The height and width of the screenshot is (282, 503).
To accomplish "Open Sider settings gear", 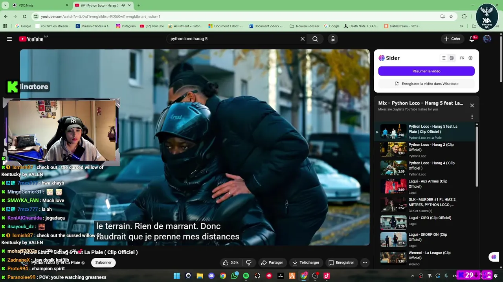I will click(x=470, y=58).
